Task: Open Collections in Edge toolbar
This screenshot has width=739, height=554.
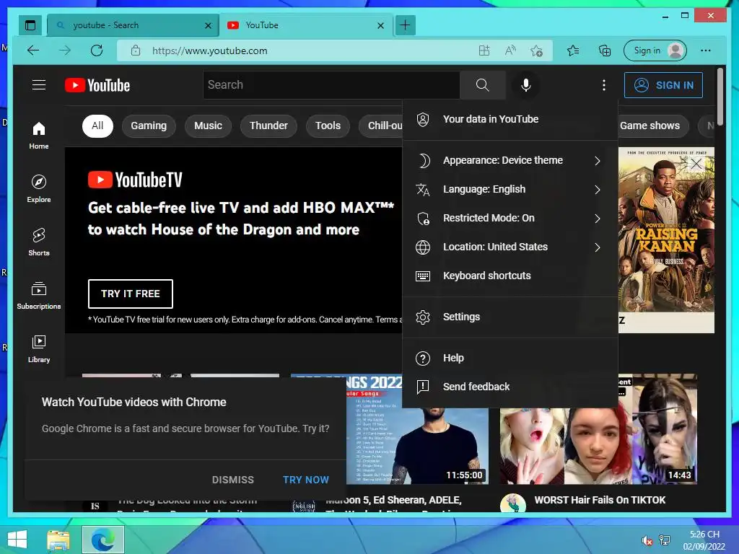Action: pos(605,50)
